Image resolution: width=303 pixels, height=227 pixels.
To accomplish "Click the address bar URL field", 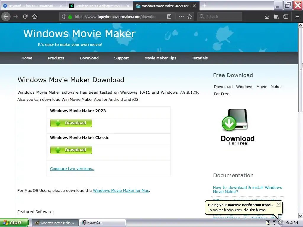I will [115, 17].
